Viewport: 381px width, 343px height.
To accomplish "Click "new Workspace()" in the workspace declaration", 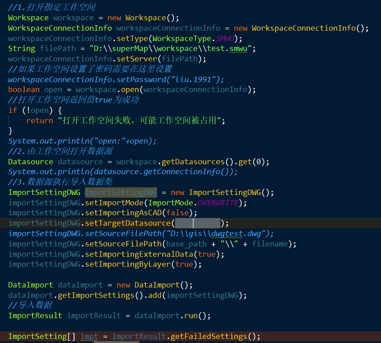I will tap(141, 18).
